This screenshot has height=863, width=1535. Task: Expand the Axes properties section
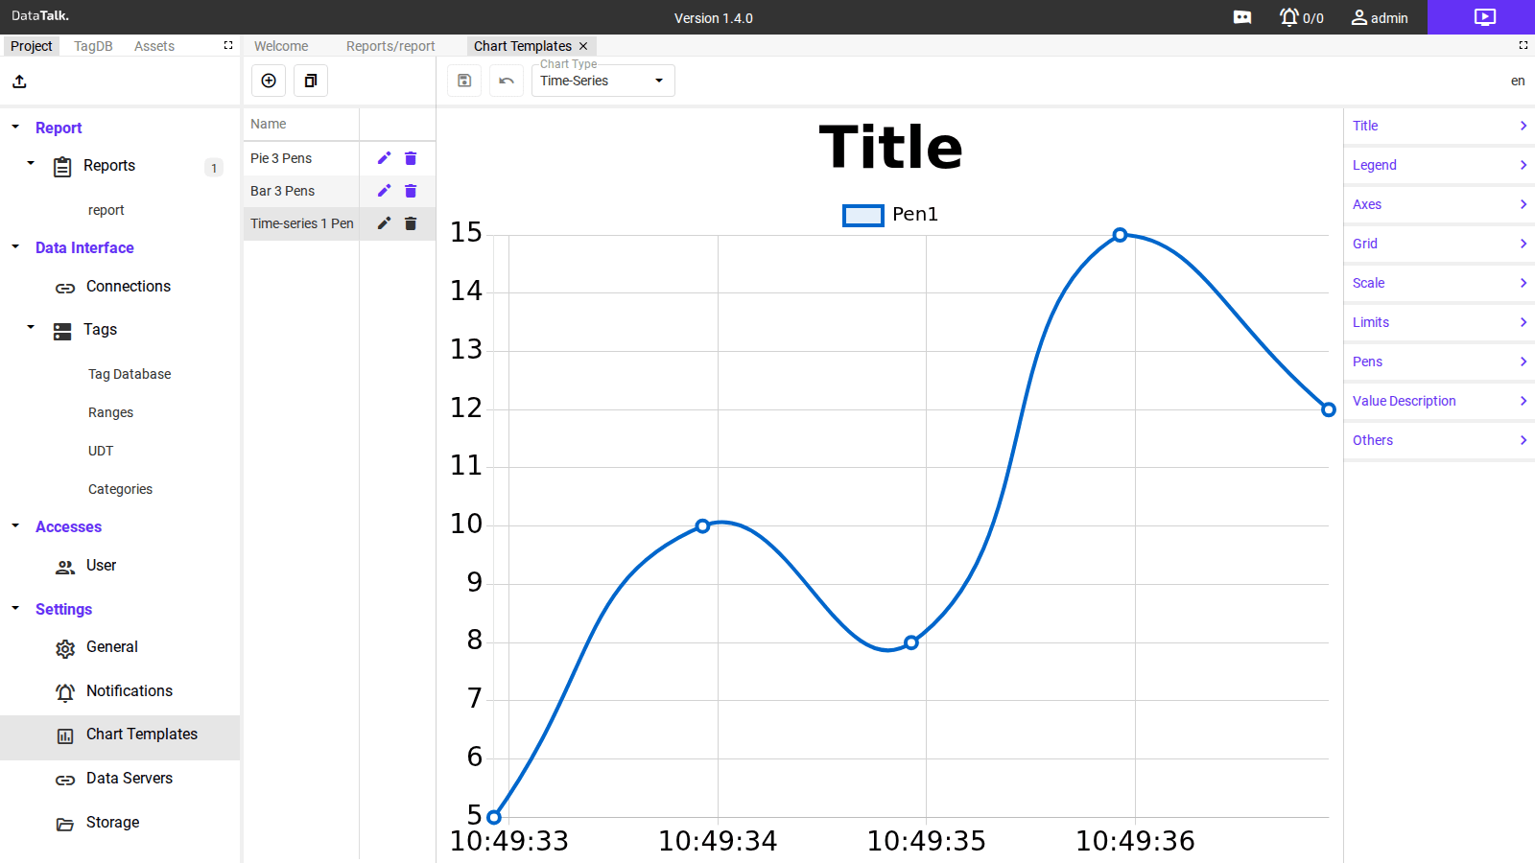(1439, 204)
